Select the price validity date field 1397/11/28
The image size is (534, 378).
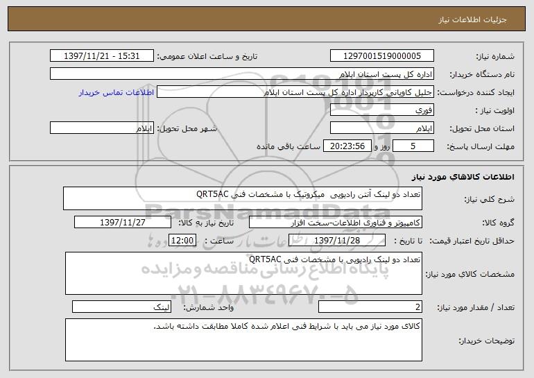pos(337,241)
